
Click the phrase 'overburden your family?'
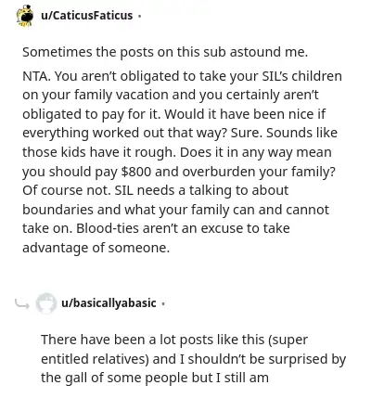(259, 172)
